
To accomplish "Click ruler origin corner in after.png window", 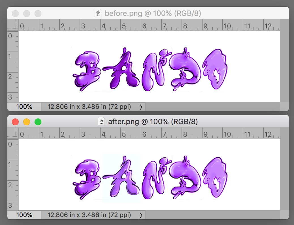I will (13, 133).
